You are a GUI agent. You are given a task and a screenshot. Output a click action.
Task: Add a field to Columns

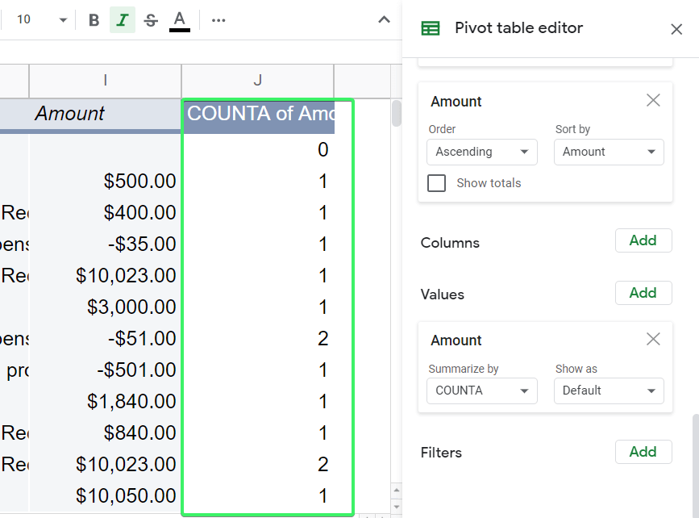(x=643, y=240)
